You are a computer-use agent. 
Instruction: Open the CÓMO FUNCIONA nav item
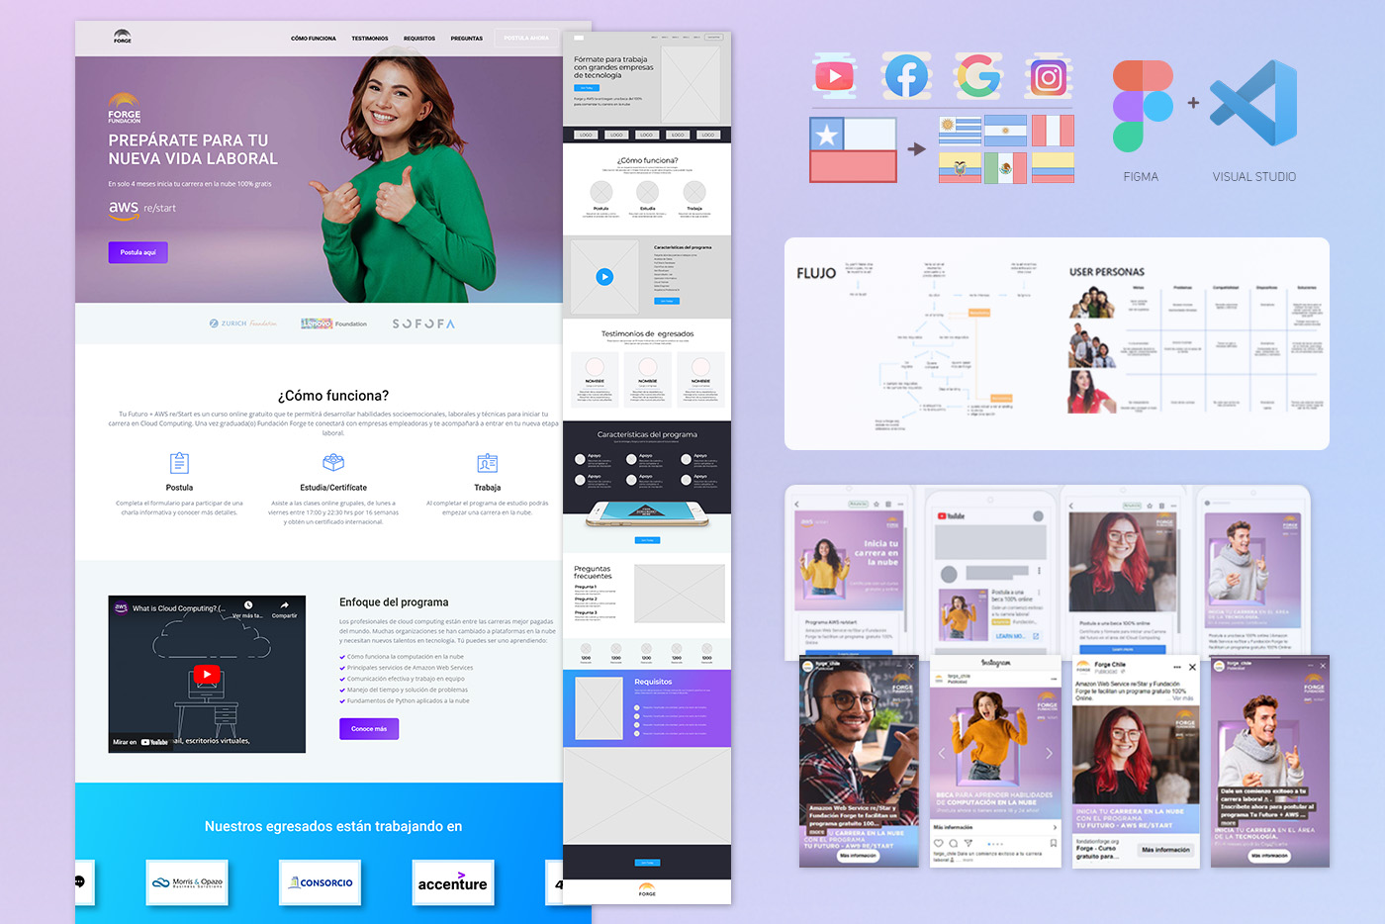[313, 39]
